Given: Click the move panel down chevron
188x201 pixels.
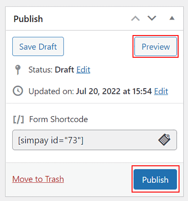Looking at the screenshot, I should click(152, 19).
